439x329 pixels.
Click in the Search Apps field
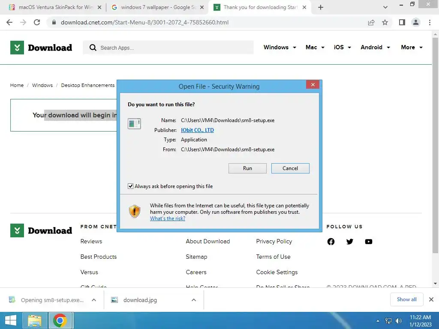pyautogui.click(x=168, y=48)
